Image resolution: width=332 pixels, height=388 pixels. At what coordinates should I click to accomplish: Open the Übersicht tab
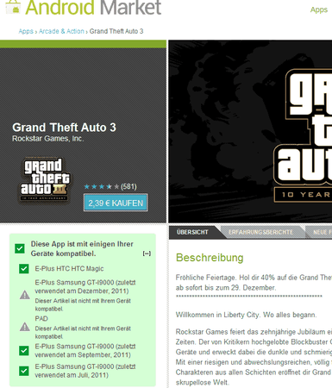tap(192, 232)
